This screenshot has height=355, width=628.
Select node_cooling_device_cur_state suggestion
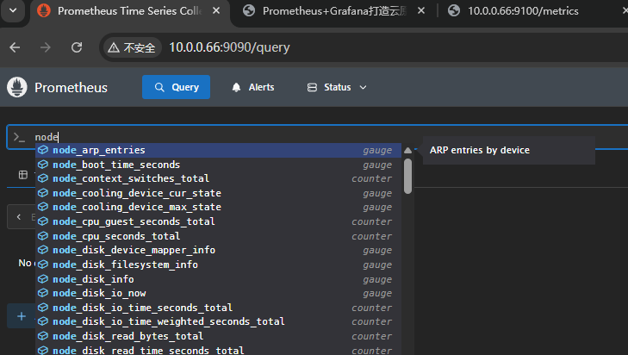218,193
